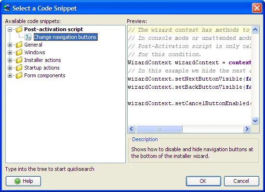Image resolution: width=265 pixels, height=192 pixels.
Task: Expand the General folder node
Action: pyautogui.click(x=10, y=45)
